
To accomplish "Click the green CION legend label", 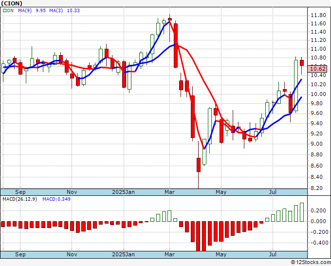I will coord(8,11).
